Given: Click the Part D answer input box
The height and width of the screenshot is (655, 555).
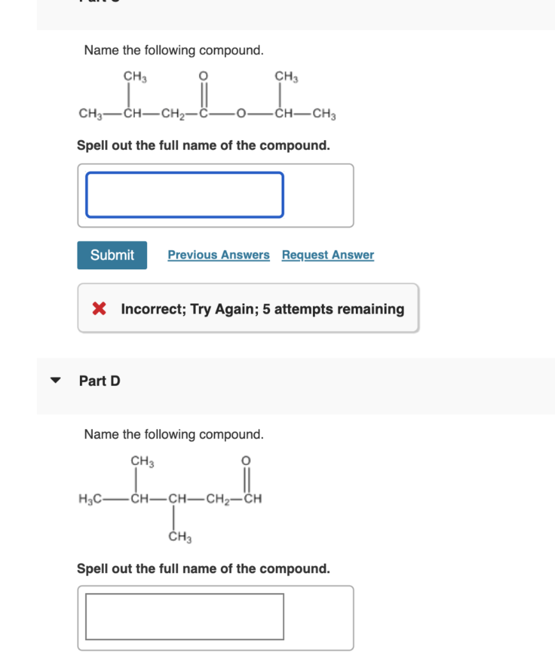Looking at the screenshot, I should pyautogui.click(x=184, y=616).
